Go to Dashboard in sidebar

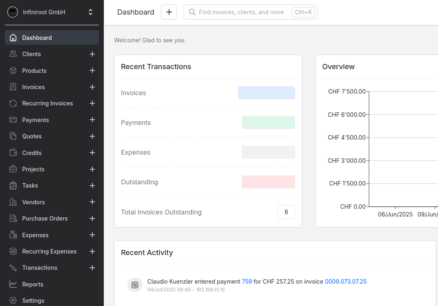click(x=52, y=38)
